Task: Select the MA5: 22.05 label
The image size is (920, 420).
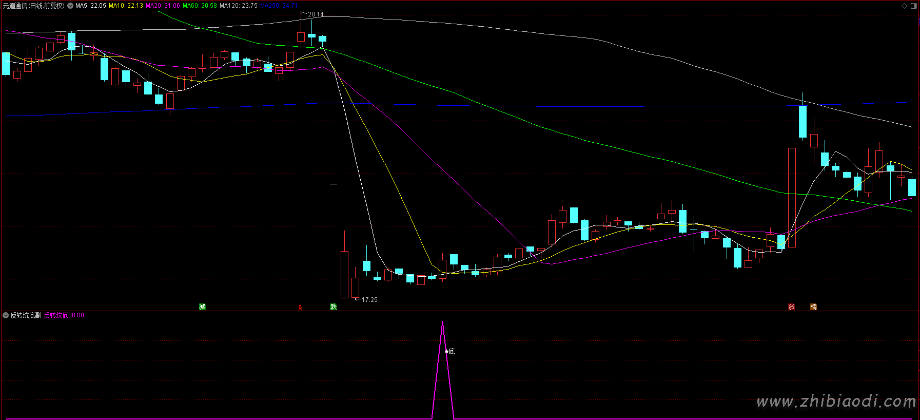Action: pyautogui.click(x=91, y=6)
